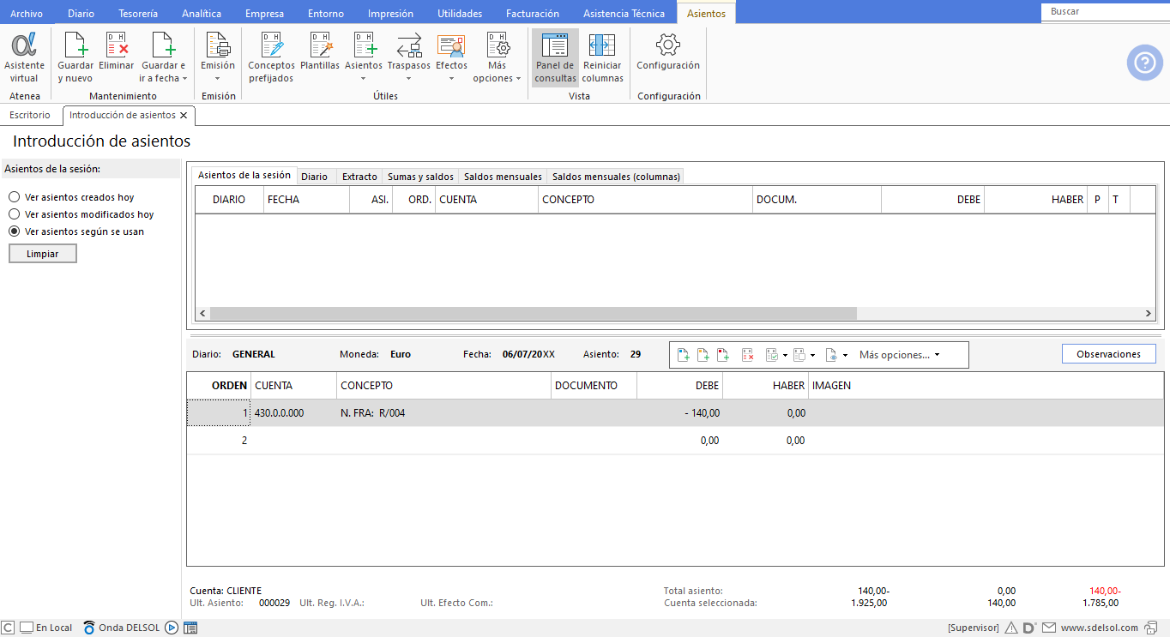Screen dimensions: 1170x637
Task: Click the round help question-mark icon
Action: (x=1145, y=63)
